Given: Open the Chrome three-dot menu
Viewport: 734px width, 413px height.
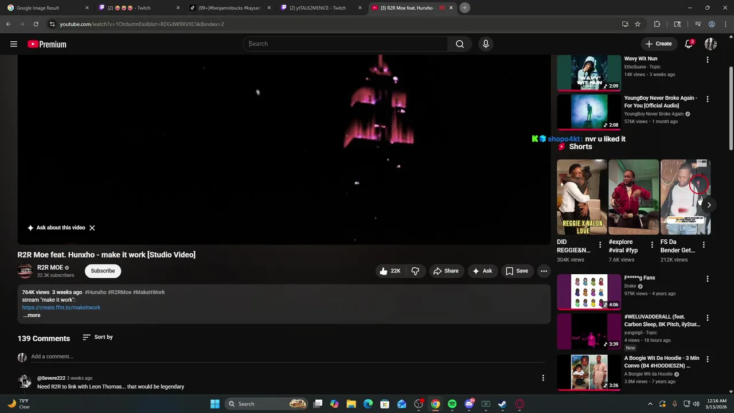Looking at the screenshot, I should (726, 24).
